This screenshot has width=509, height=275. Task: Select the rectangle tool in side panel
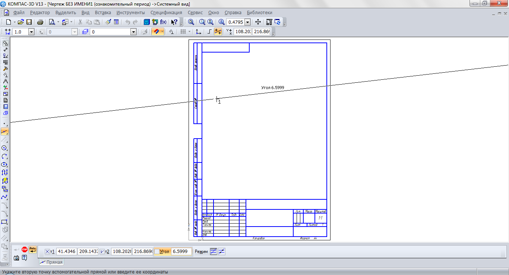coord(5,222)
